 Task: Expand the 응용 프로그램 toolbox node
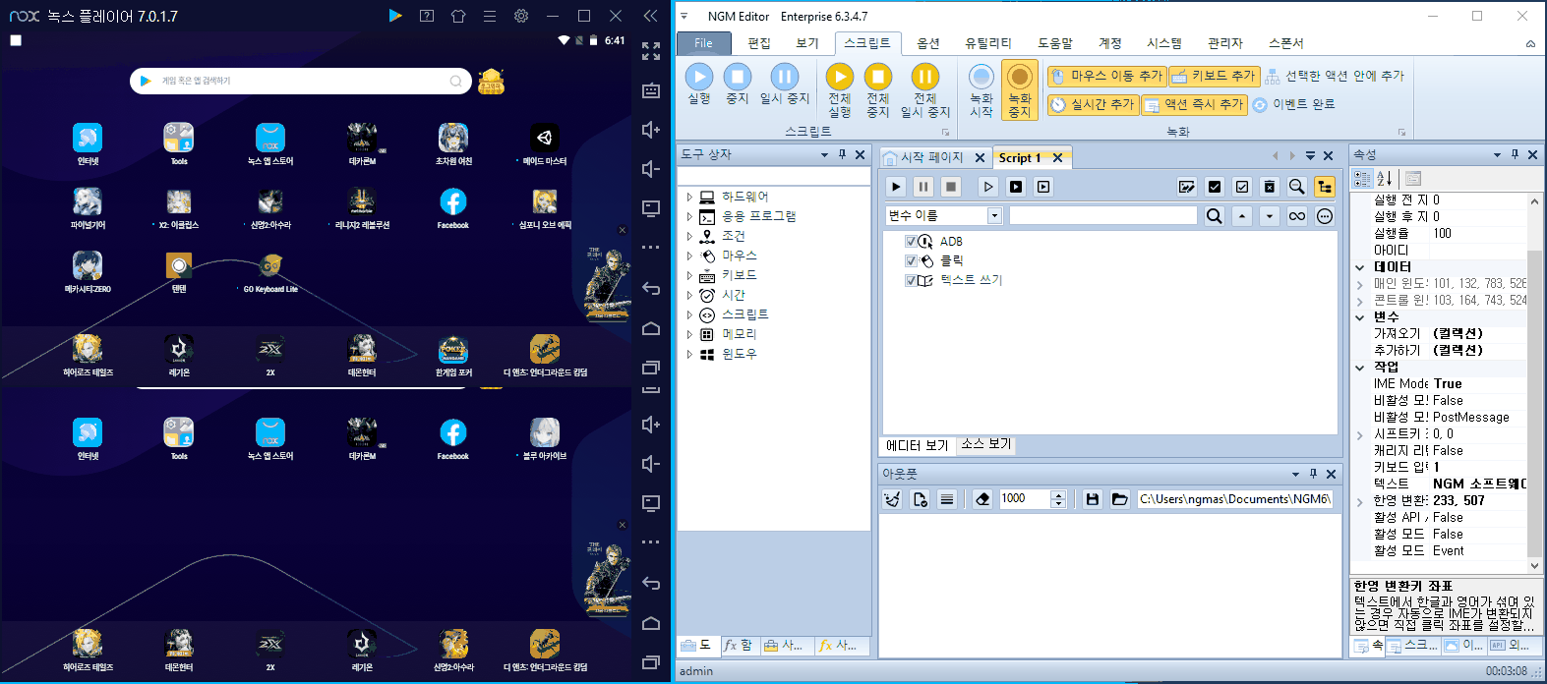(x=689, y=216)
